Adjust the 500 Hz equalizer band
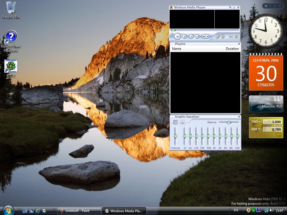 pyautogui.click(x=208, y=136)
